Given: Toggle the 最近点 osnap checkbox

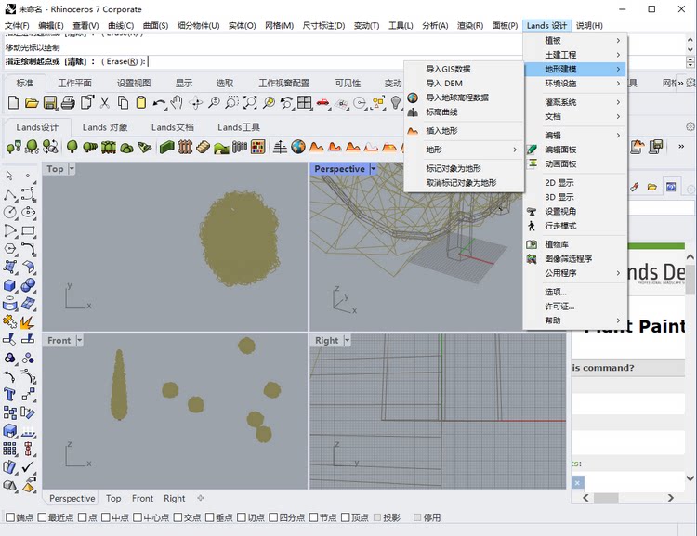Looking at the screenshot, I should tap(42, 517).
